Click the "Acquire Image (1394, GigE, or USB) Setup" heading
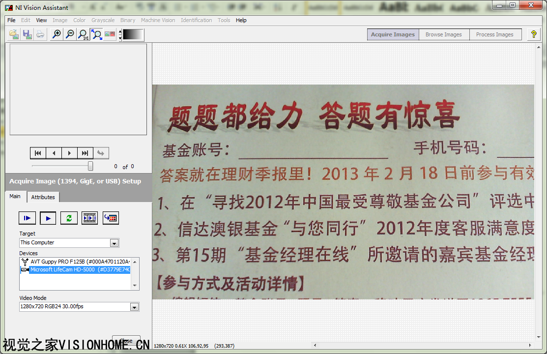This screenshot has width=547, height=354. coord(75,181)
